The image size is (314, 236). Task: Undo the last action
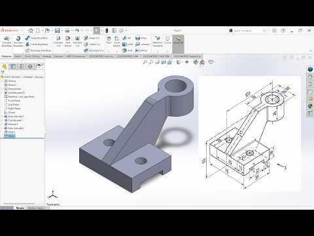77,30
